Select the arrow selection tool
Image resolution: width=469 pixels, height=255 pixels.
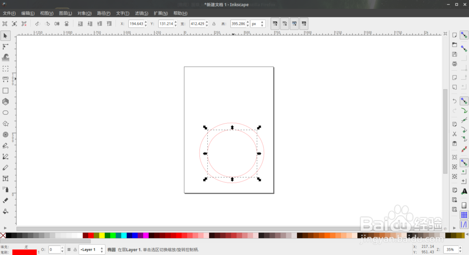tap(5, 36)
